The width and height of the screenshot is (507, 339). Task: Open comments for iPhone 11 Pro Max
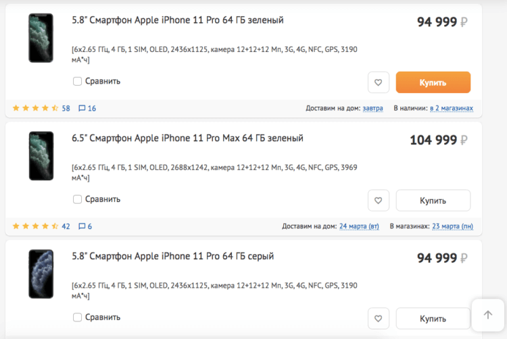[85, 226]
